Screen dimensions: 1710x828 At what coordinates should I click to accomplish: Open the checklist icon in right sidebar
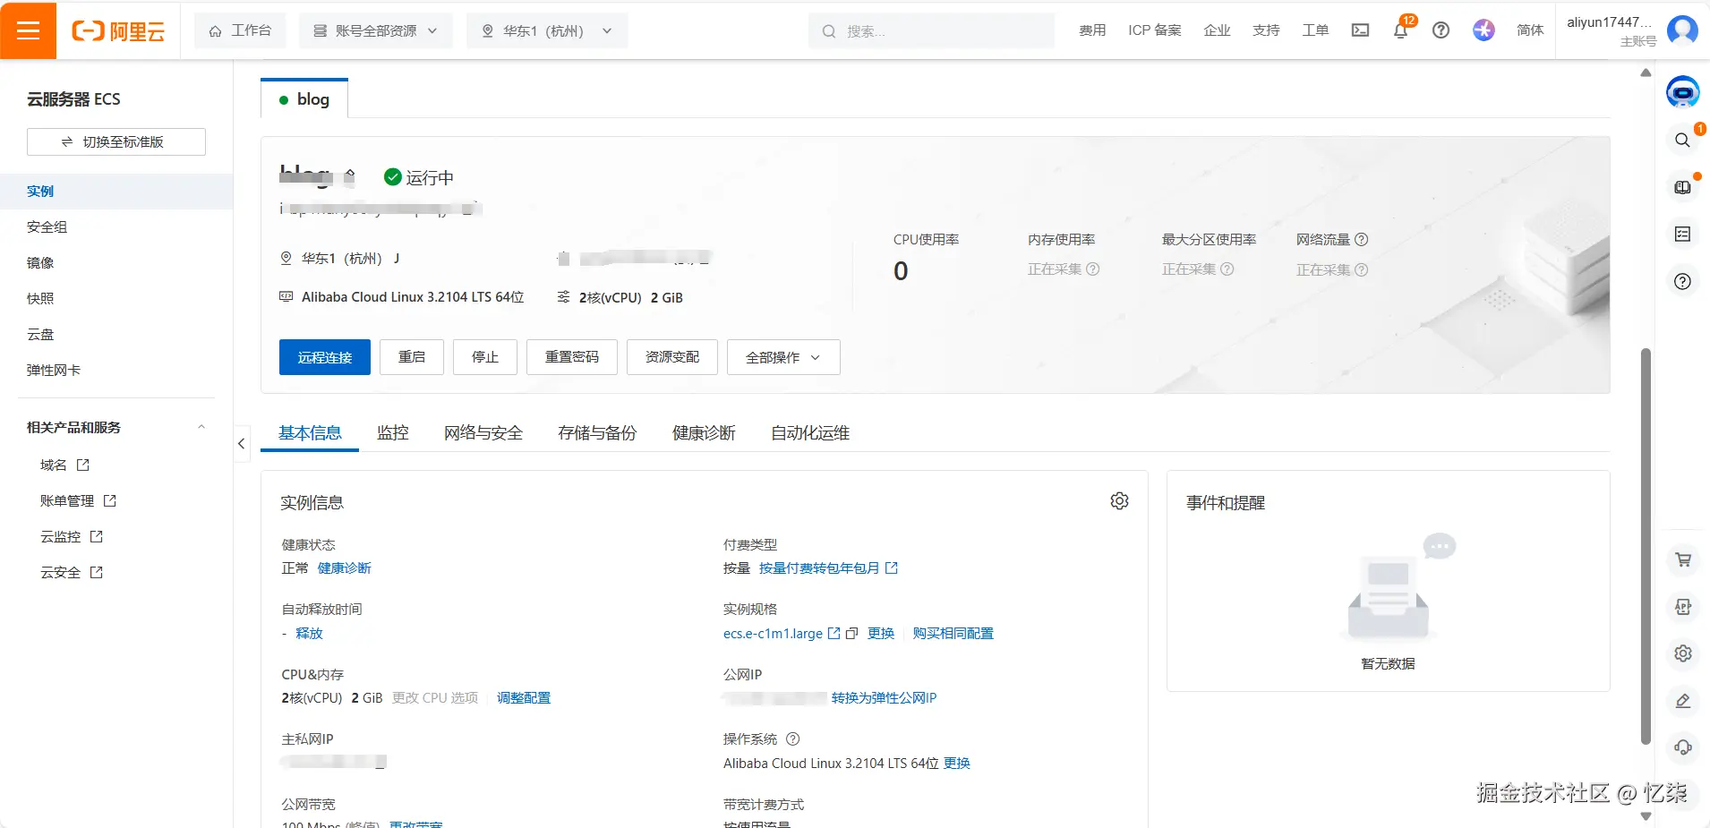click(x=1683, y=235)
